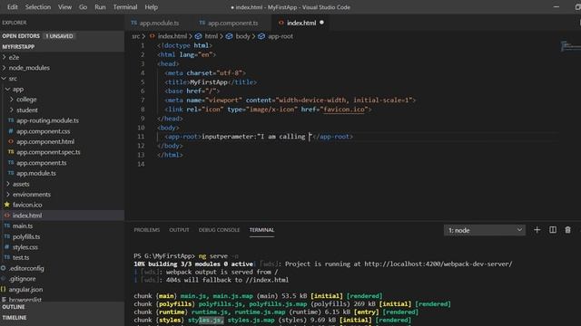581x326 pixels.
Task: Open the Terminal menu
Action: point(125,7)
